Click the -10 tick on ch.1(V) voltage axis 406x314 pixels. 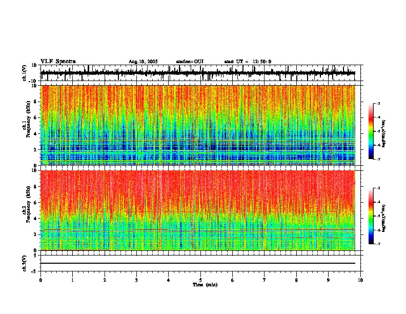[x=33, y=81]
